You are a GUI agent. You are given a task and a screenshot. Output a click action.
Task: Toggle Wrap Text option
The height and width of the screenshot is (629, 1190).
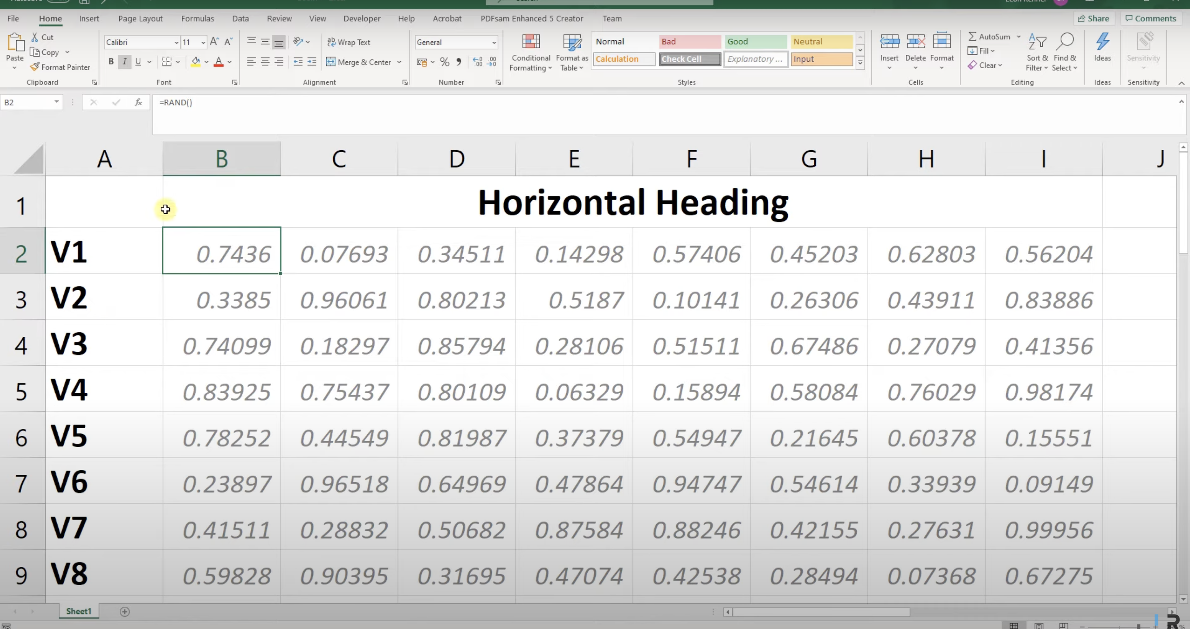click(349, 42)
